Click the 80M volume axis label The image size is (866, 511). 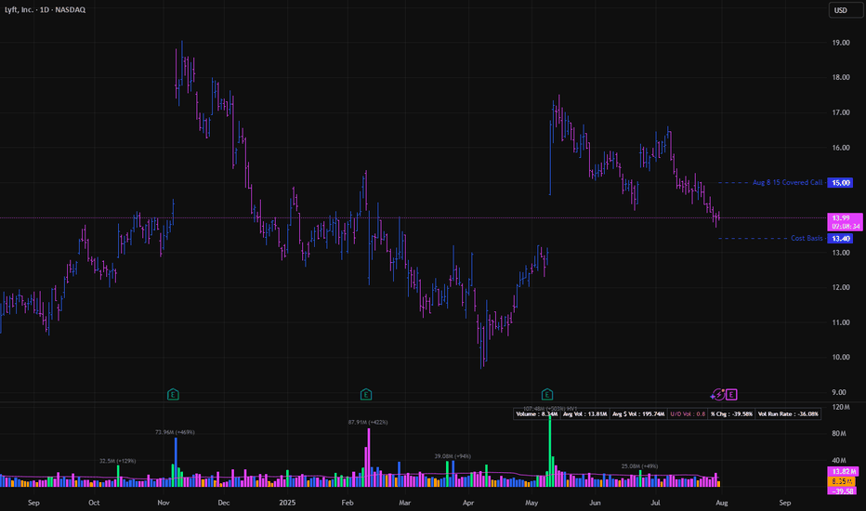click(x=839, y=434)
